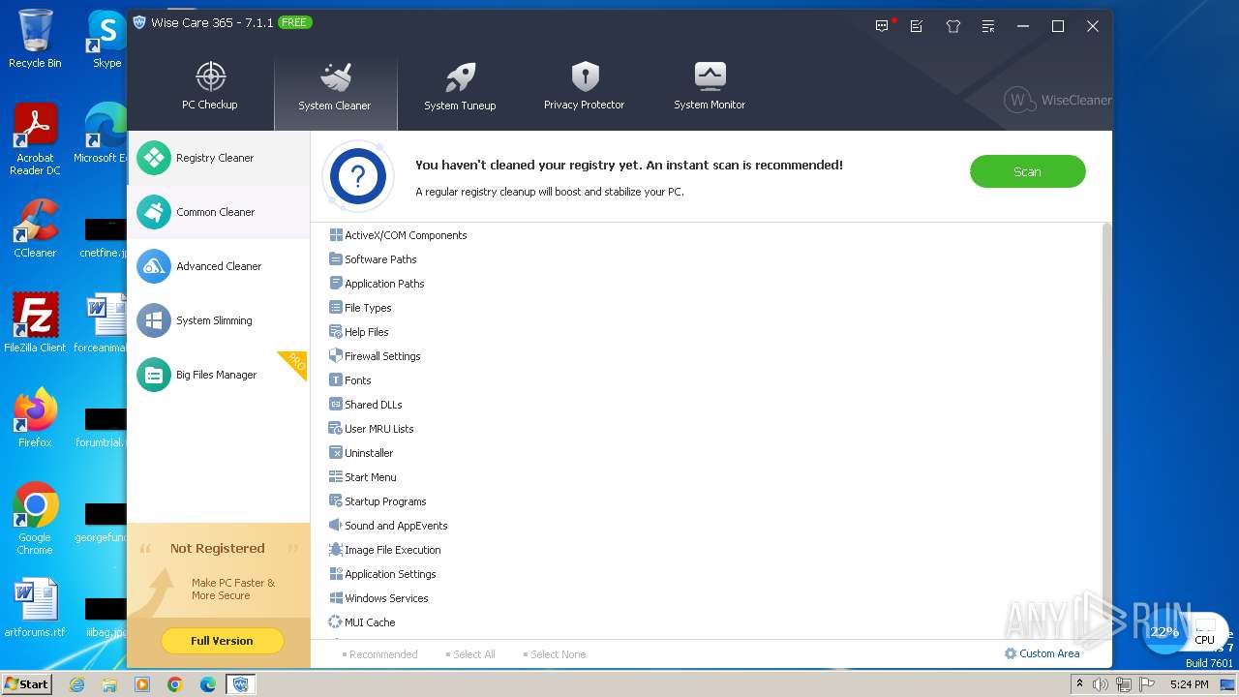Open the Custom Area settings
The image size is (1239, 697).
[1042, 653]
